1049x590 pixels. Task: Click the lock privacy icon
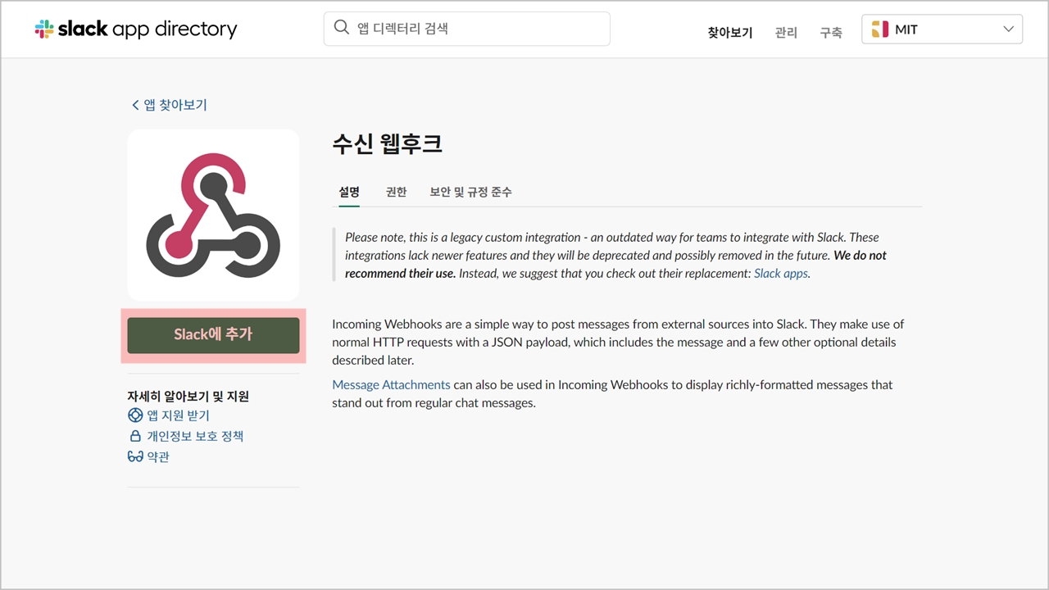click(x=135, y=436)
